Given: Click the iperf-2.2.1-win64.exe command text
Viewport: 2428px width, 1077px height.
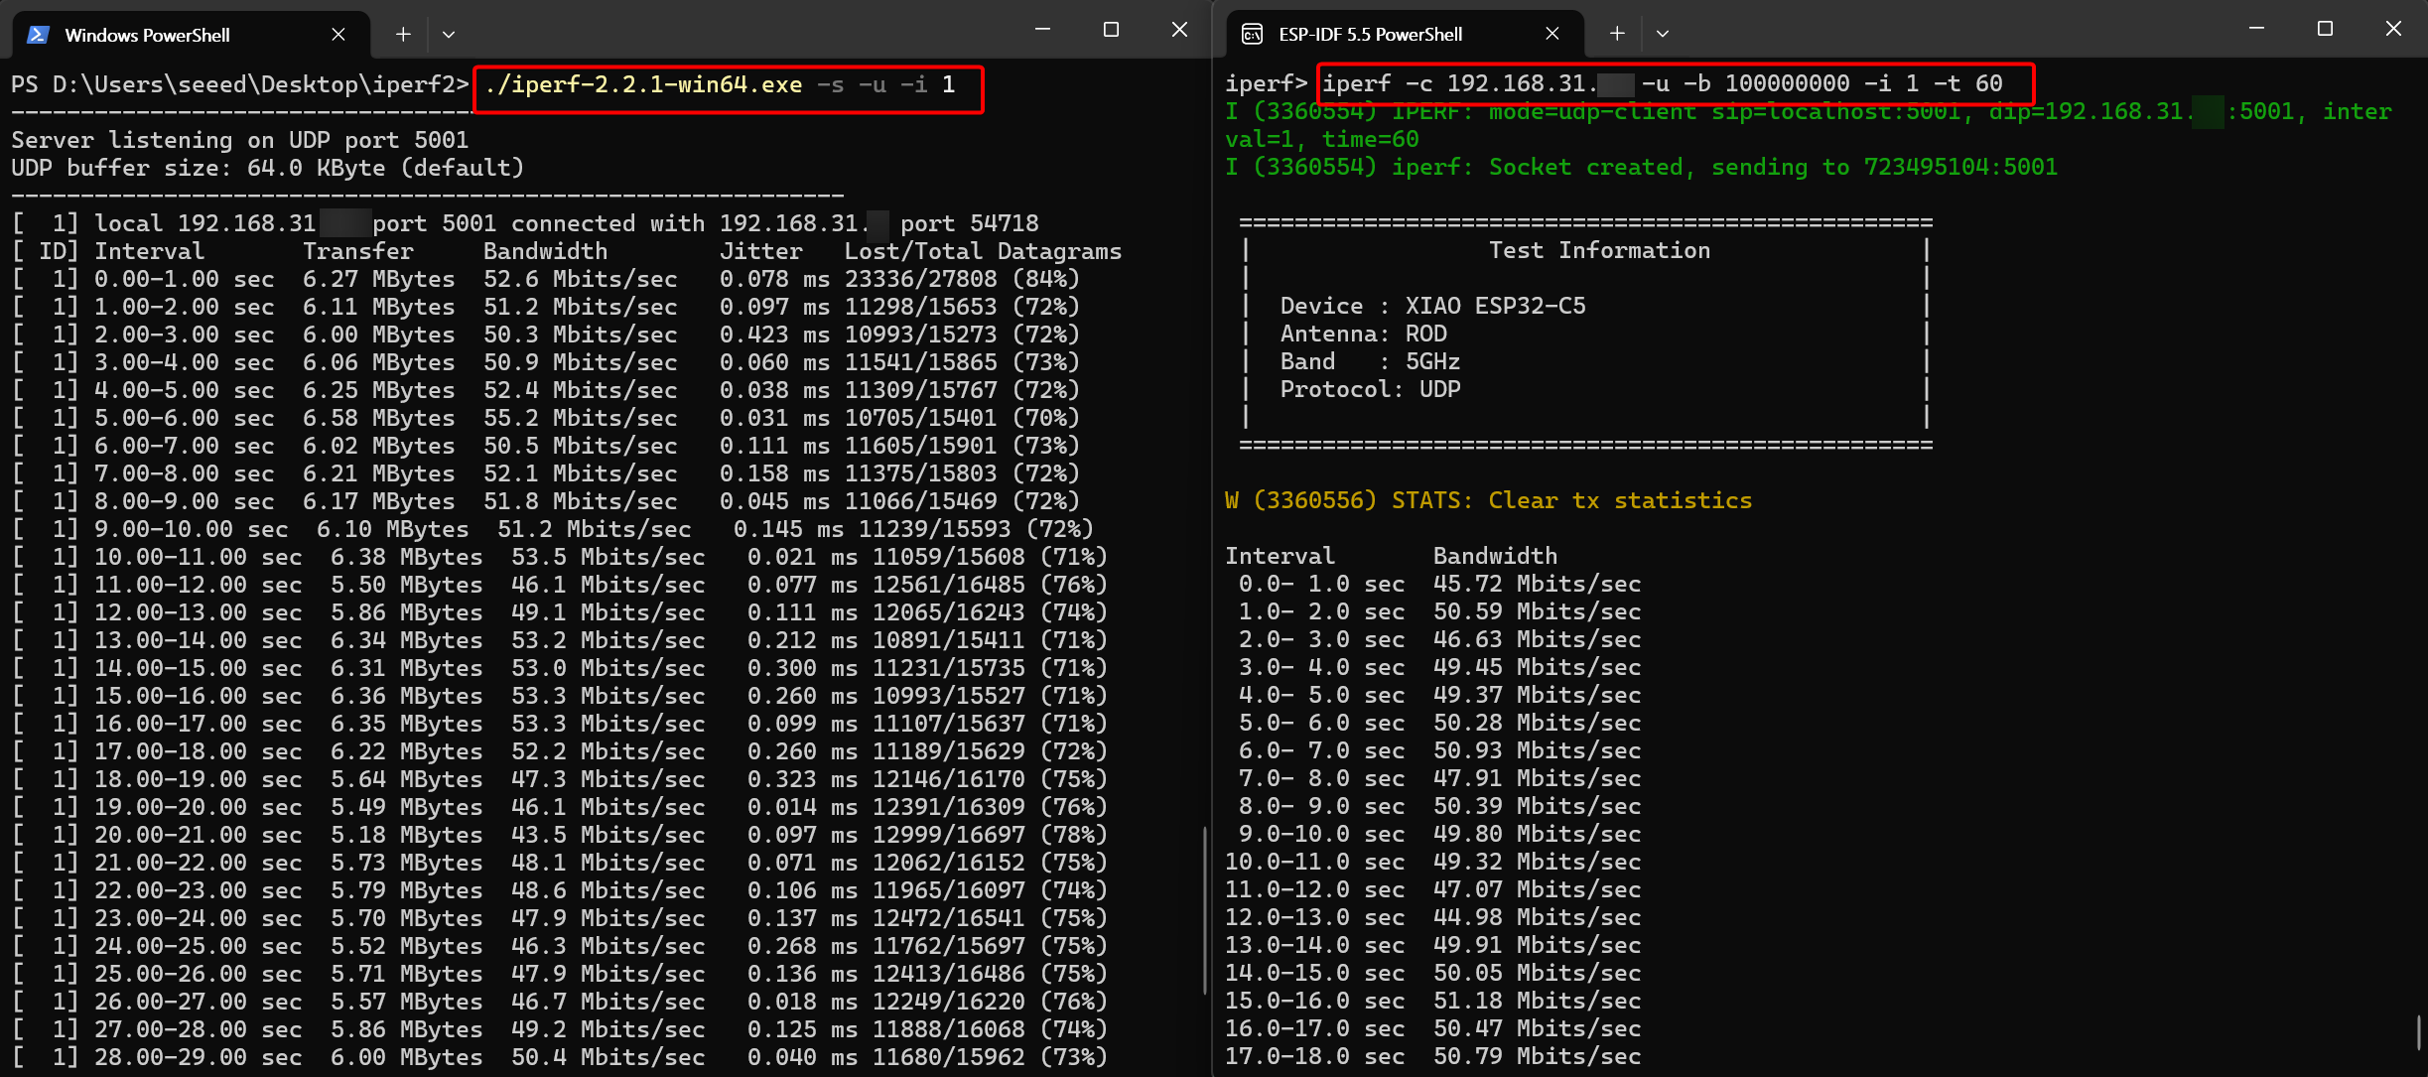Looking at the screenshot, I should tap(643, 85).
